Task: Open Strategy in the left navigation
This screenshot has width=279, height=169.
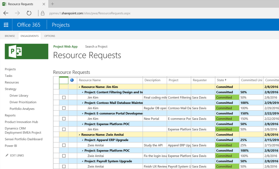Action: coord(11,89)
